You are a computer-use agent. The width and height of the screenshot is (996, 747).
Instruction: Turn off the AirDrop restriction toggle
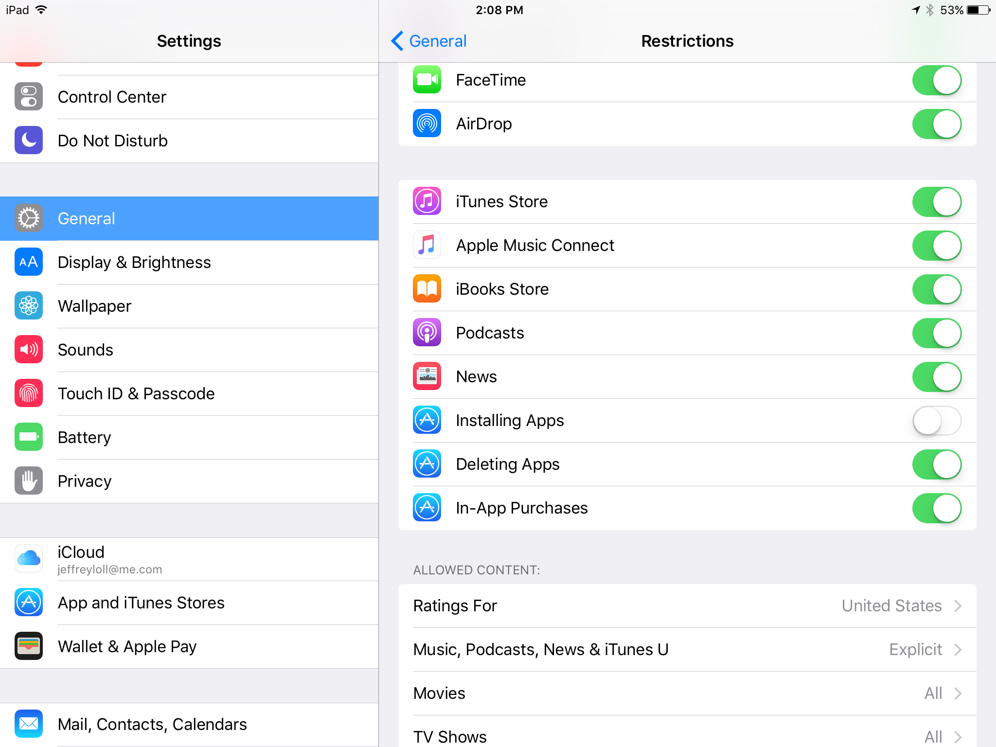[x=937, y=124]
